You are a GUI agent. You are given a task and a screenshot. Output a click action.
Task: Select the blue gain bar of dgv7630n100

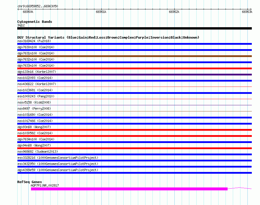(134, 50)
